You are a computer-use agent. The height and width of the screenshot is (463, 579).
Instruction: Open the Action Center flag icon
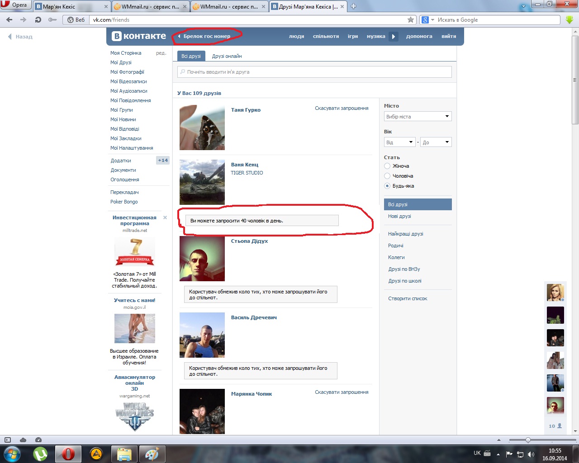(509, 454)
